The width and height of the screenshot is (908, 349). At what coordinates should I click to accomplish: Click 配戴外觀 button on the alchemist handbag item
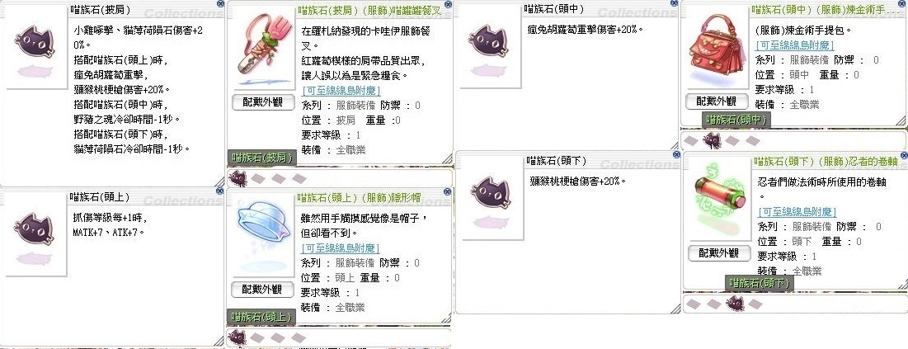coord(717,101)
